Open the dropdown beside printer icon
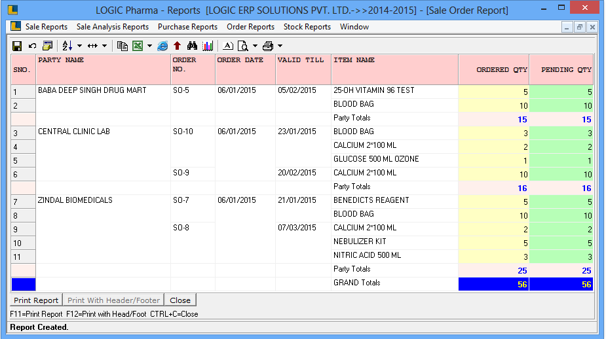Viewport: 606px width, 339px height. click(280, 46)
